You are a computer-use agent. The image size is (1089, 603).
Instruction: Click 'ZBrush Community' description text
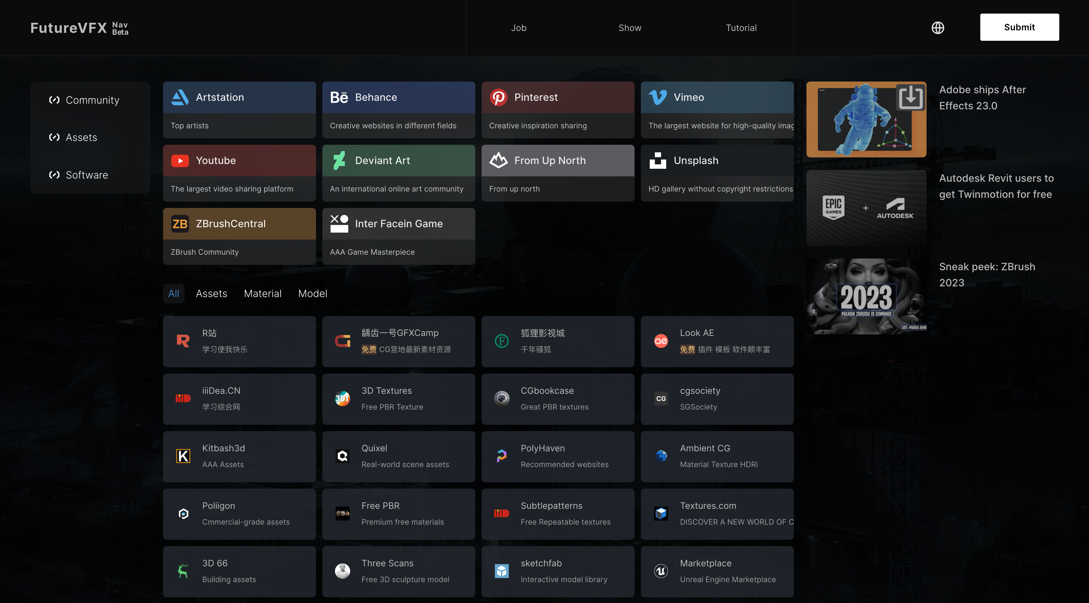click(204, 252)
